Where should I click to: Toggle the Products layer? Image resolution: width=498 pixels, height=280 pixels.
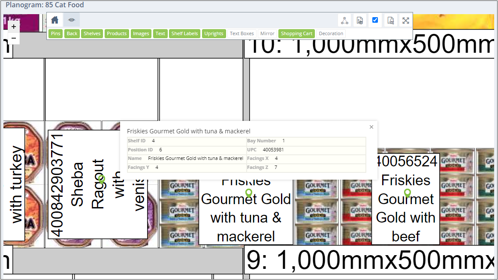click(117, 33)
